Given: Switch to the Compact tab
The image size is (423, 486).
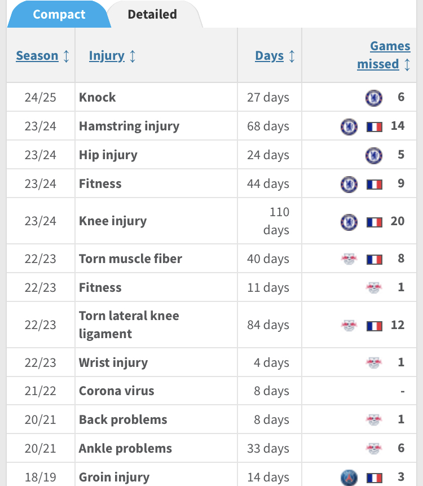Looking at the screenshot, I should pyautogui.click(x=59, y=14).
